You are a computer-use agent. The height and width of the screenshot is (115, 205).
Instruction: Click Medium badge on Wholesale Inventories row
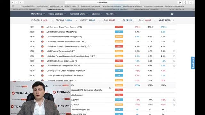119,37
